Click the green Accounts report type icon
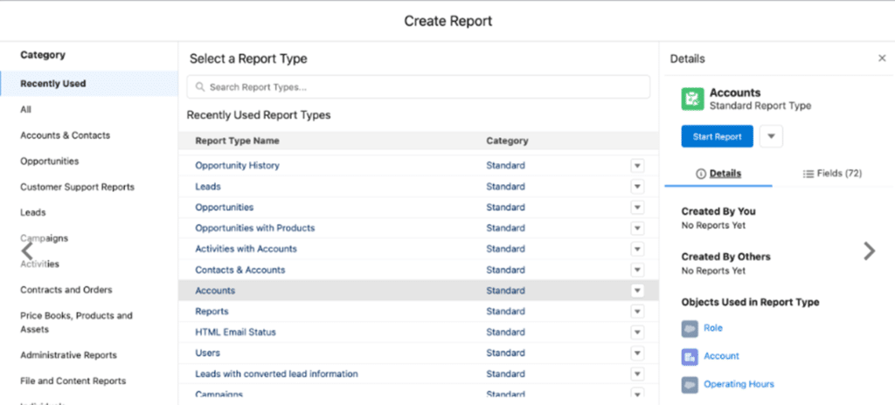895x405 pixels. [x=692, y=100]
